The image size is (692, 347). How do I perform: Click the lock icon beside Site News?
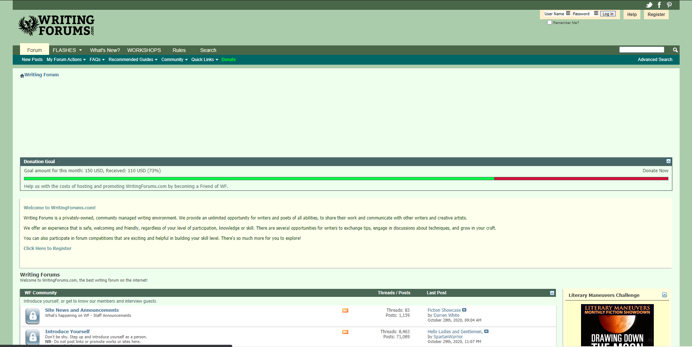[32, 316]
